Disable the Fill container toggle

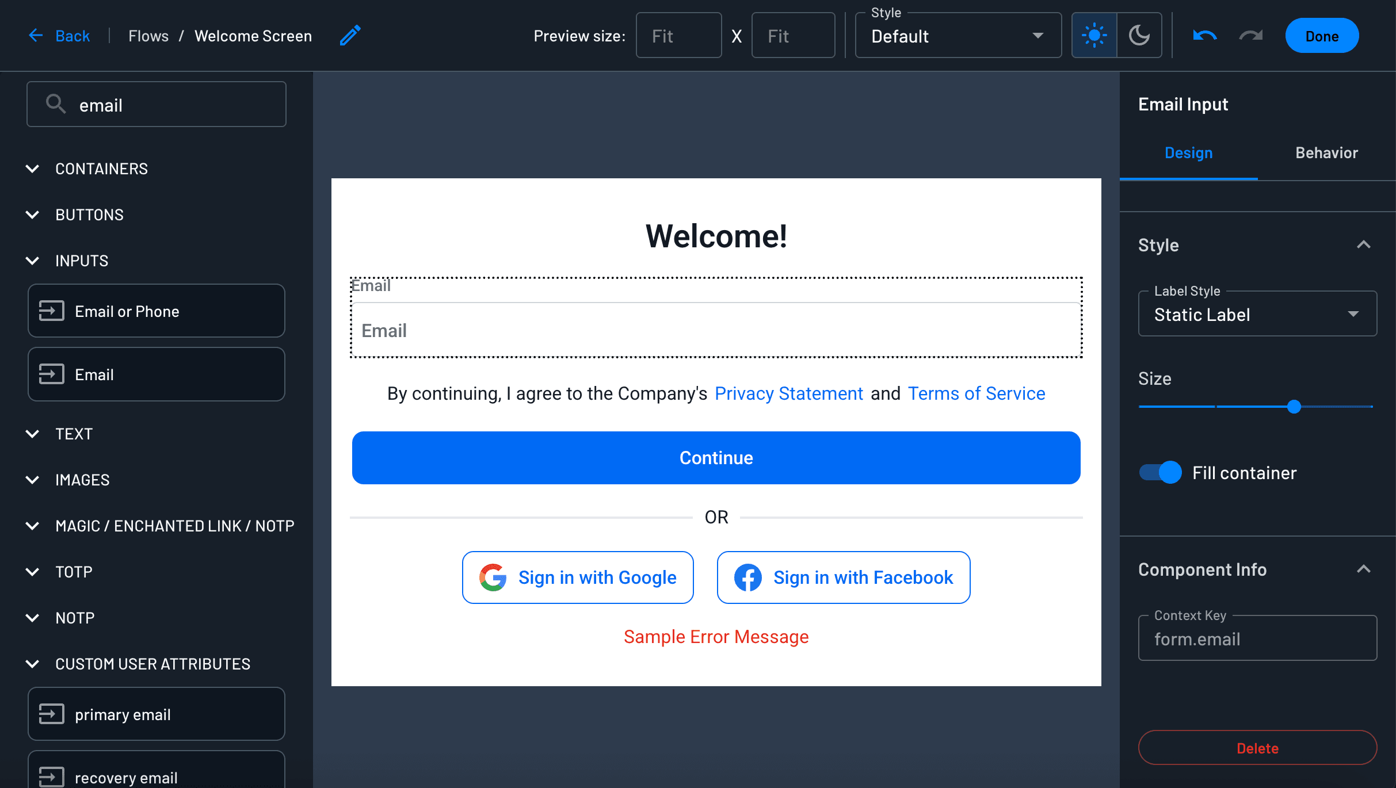click(x=1159, y=472)
